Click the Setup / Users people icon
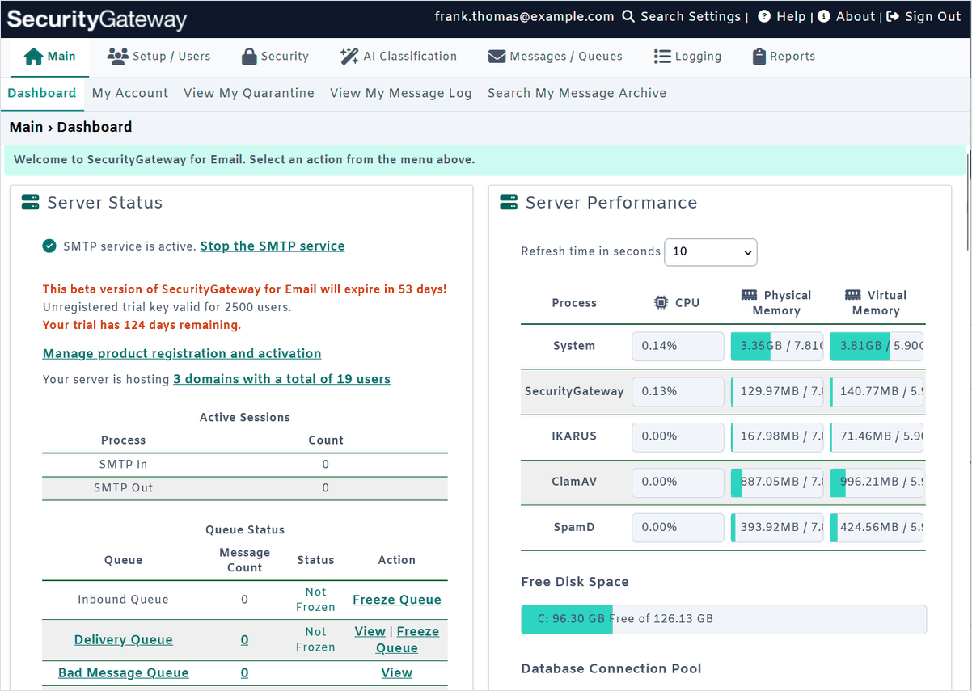972x691 pixels. click(118, 57)
